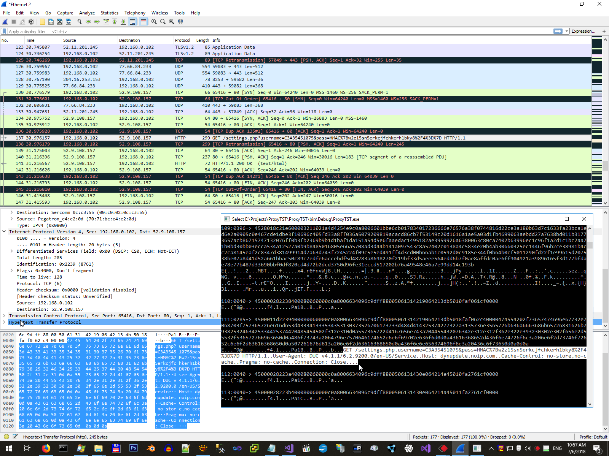The width and height of the screenshot is (609, 456).
Task: Open a capture file with the folder icon
Action: pyautogui.click(x=42, y=22)
